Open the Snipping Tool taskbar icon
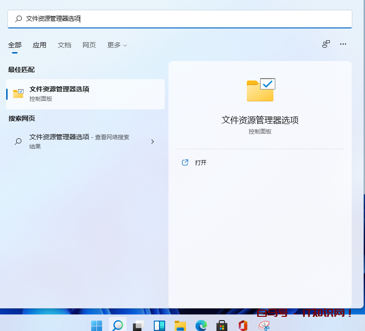This screenshot has width=365, height=331. click(x=264, y=325)
